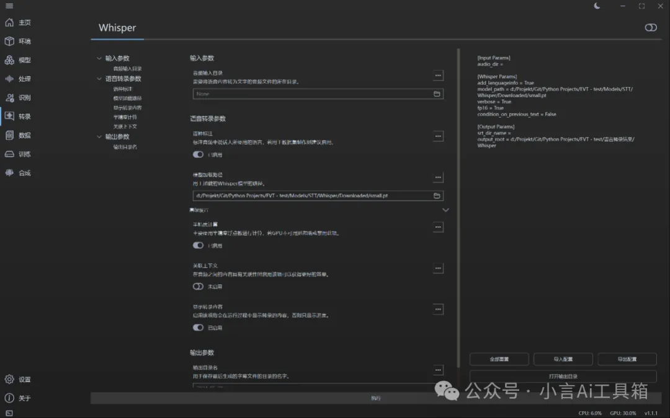Select 转录 transcription section in sidebar
Image resolution: width=670 pixels, height=418 pixels.
point(18,116)
